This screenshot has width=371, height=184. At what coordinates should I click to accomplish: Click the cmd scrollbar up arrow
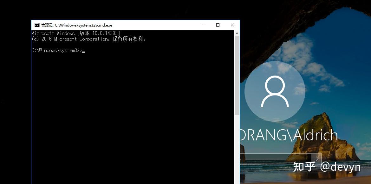[x=237, y=33]
